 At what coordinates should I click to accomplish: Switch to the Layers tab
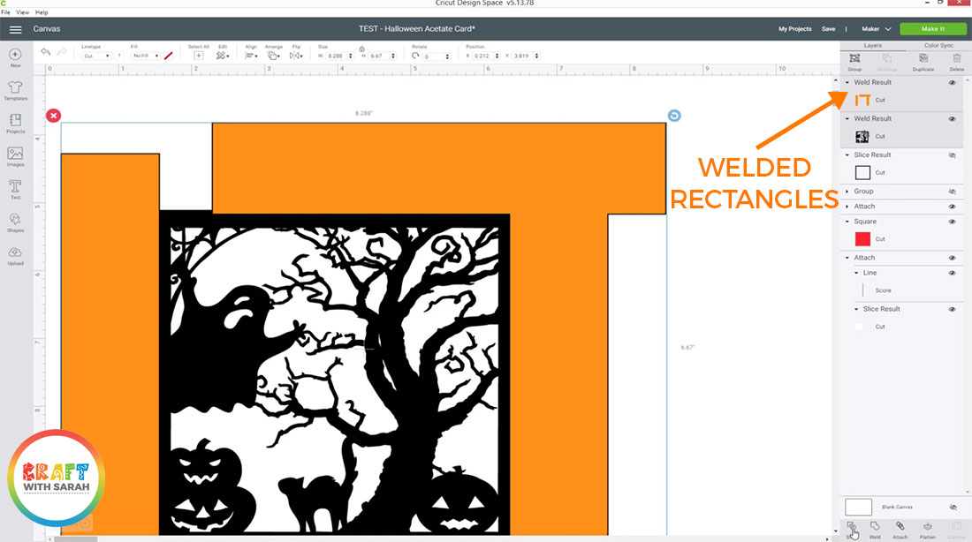click(x=873, y=46)
